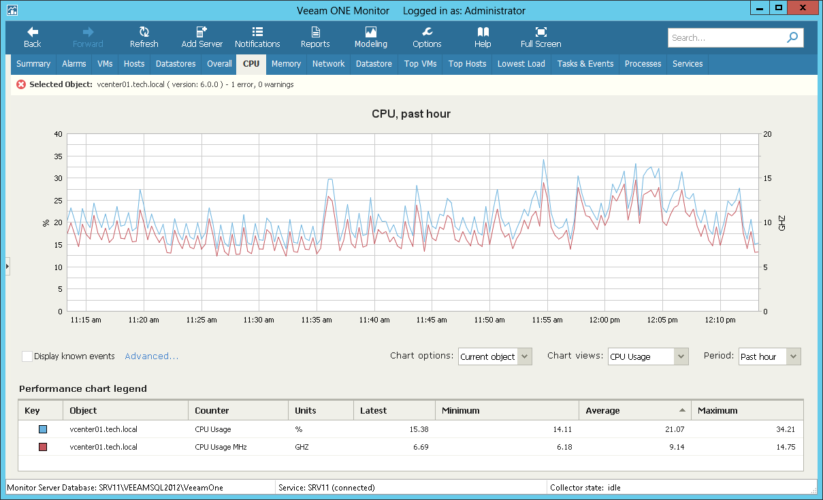Click the Veeam ONE app icon in title bar
The height and width of the screenshot is (500, 823).
(12, 10)
